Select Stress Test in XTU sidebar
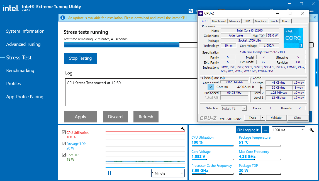 [19, 58]
